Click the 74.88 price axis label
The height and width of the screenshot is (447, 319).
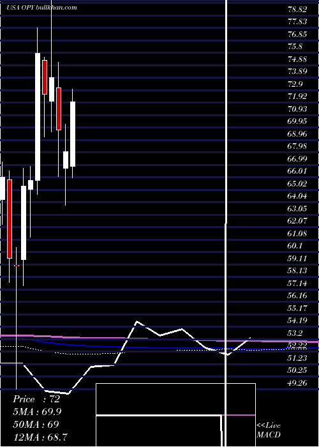point(297,59)
